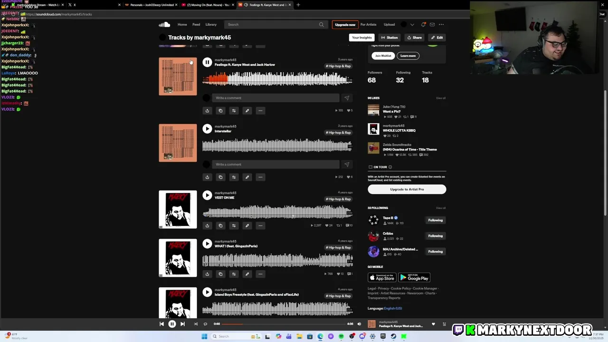608x342 pixels.
Task: Seek within the Interstellar track waveform
Action: point(277,145)
